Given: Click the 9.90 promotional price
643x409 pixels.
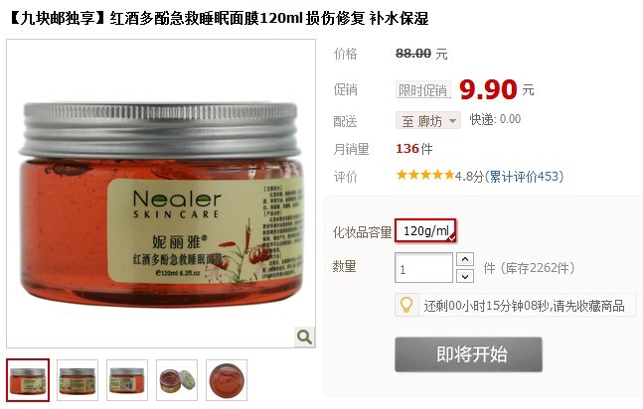Looking at the screenshot, I should [488, 89].
